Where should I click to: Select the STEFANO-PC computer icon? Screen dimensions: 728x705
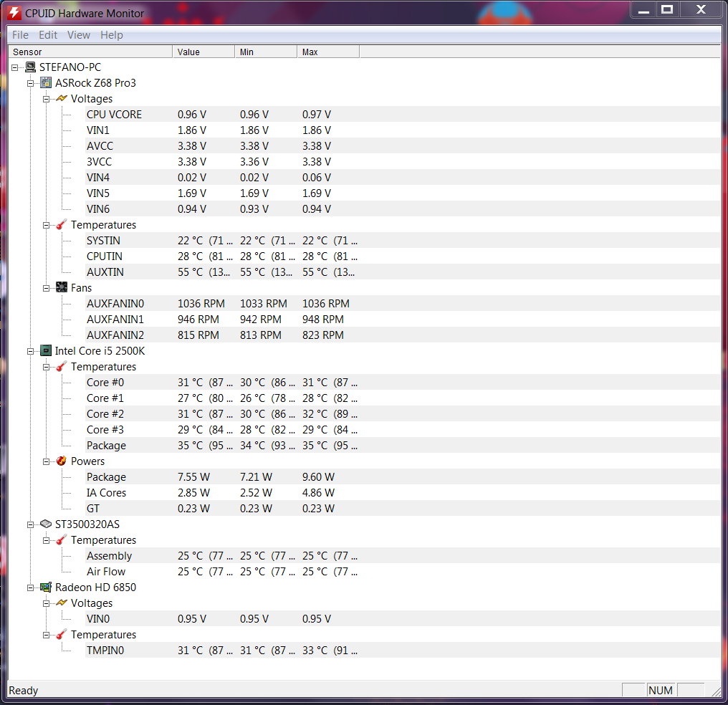pos(31,67)
